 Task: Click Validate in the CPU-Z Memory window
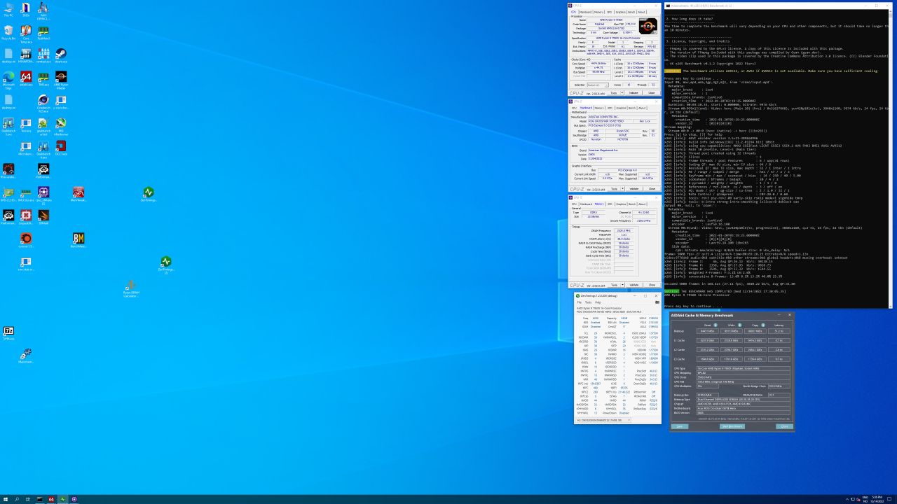pyautogui.click(x=634, y=285)
